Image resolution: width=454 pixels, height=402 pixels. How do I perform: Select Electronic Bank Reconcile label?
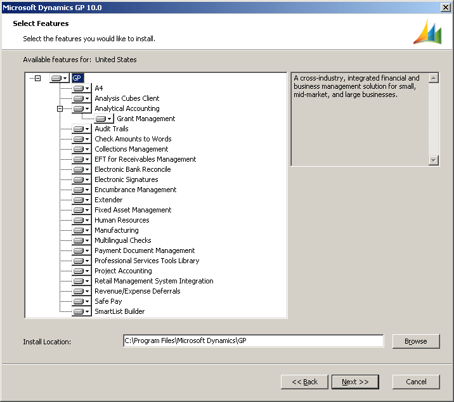click(x=133, y=169)
